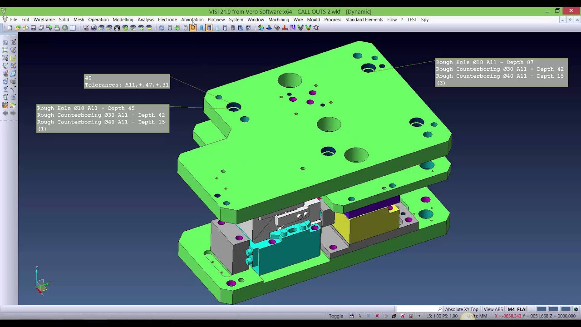
Task: Click the third blue rectangle layer button
Action: (566, 309)
